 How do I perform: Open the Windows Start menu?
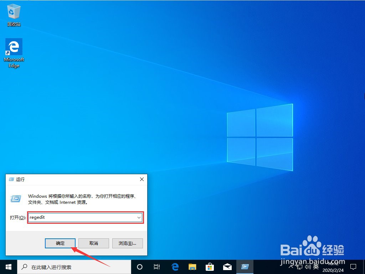coord(9,267)
